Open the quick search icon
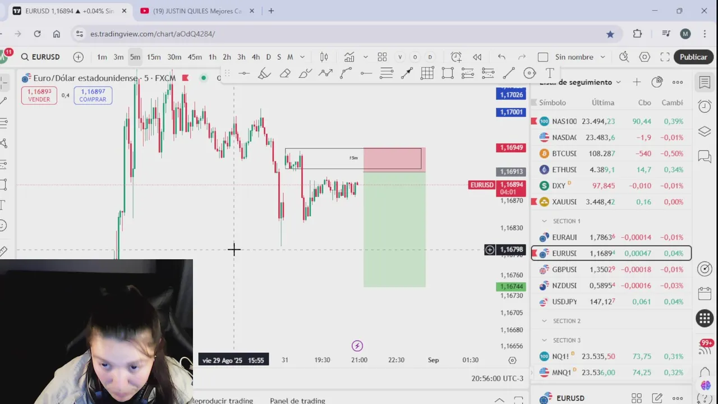 pyautogui.click(x=624, y=57)
